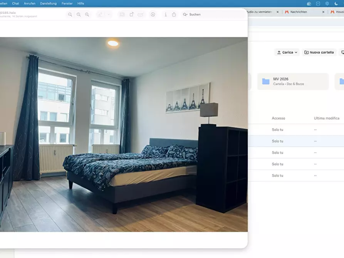Select the highlighted Solo tu row
This screenshot has height=258, width=344.
click(296, 141)
